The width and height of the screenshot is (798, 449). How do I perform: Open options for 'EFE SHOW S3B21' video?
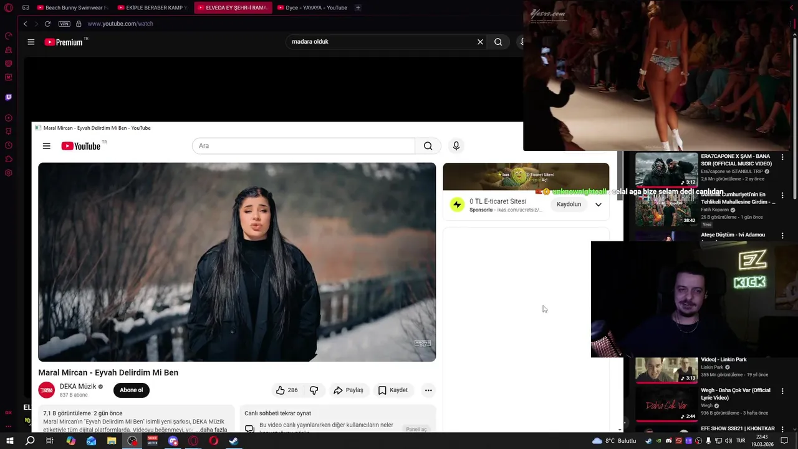(x=783, y=429)
